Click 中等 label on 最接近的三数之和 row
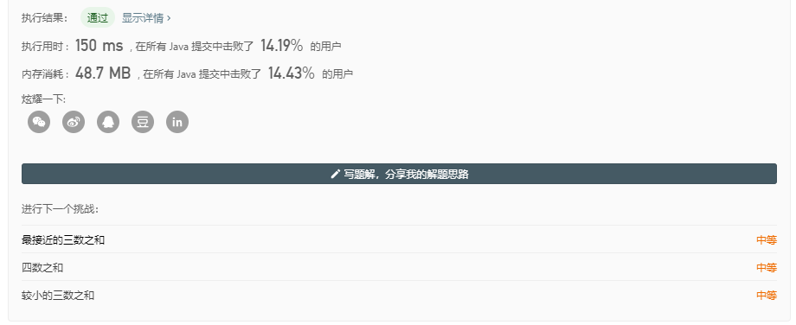Screen dimensions: 796x325 point(767,239)
